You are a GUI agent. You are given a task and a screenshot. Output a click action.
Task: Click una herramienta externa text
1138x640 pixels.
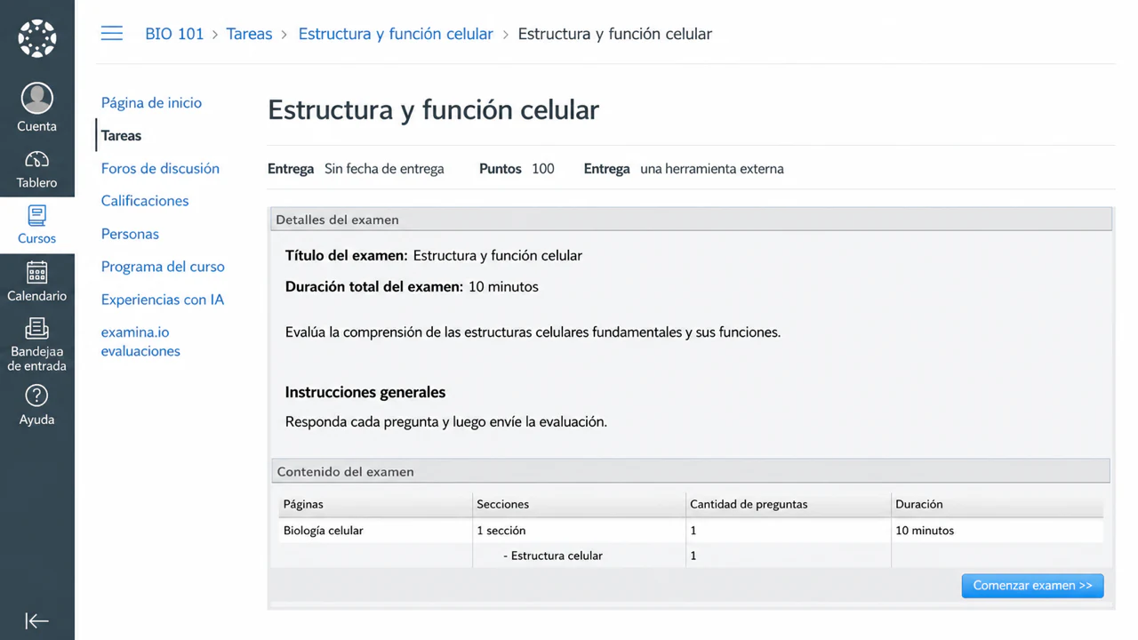[712, 169]
